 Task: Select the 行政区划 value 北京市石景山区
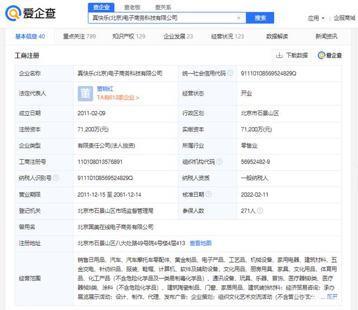pyautogui.click(x=260, y=113)
